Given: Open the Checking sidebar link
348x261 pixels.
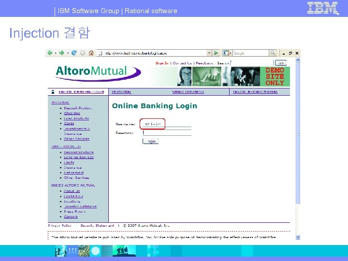Looking at the screenshot, I should click(x=72, y=113).
